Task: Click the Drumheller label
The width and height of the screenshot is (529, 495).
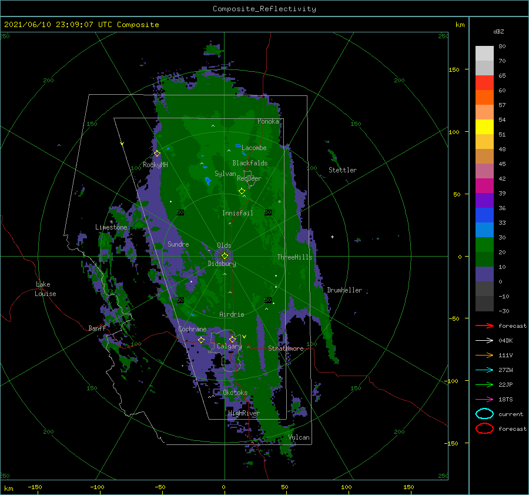Action: pyautogui.click(x=344, y=290)
